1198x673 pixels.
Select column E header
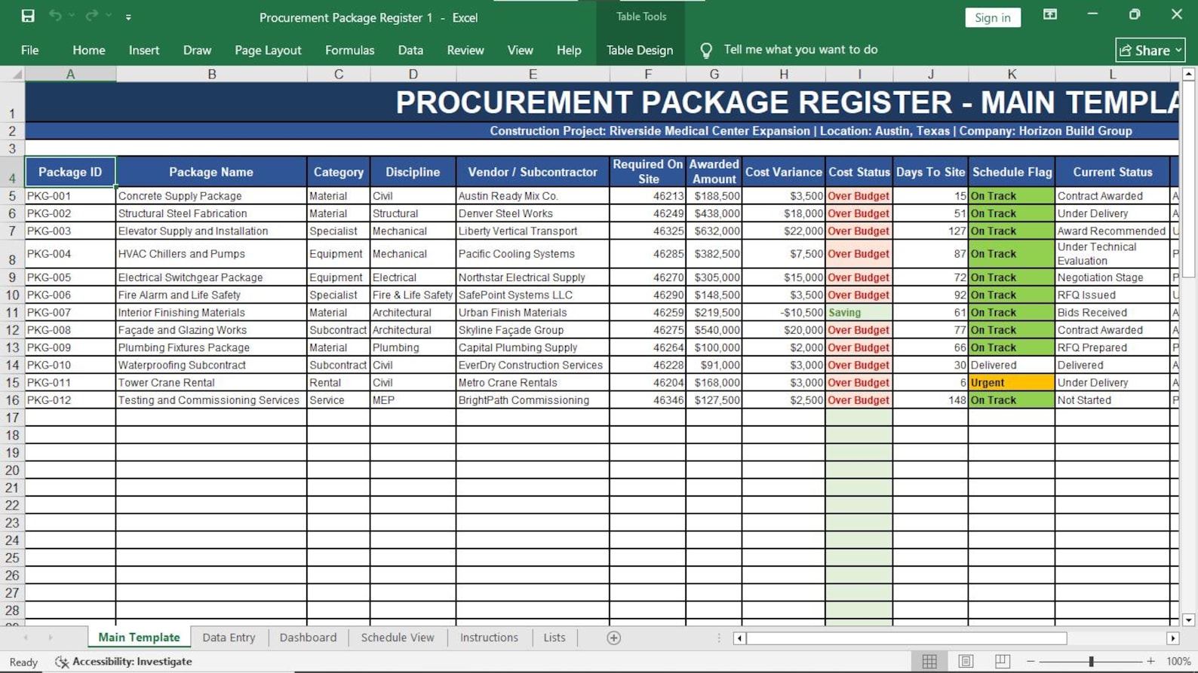(533, 74)
